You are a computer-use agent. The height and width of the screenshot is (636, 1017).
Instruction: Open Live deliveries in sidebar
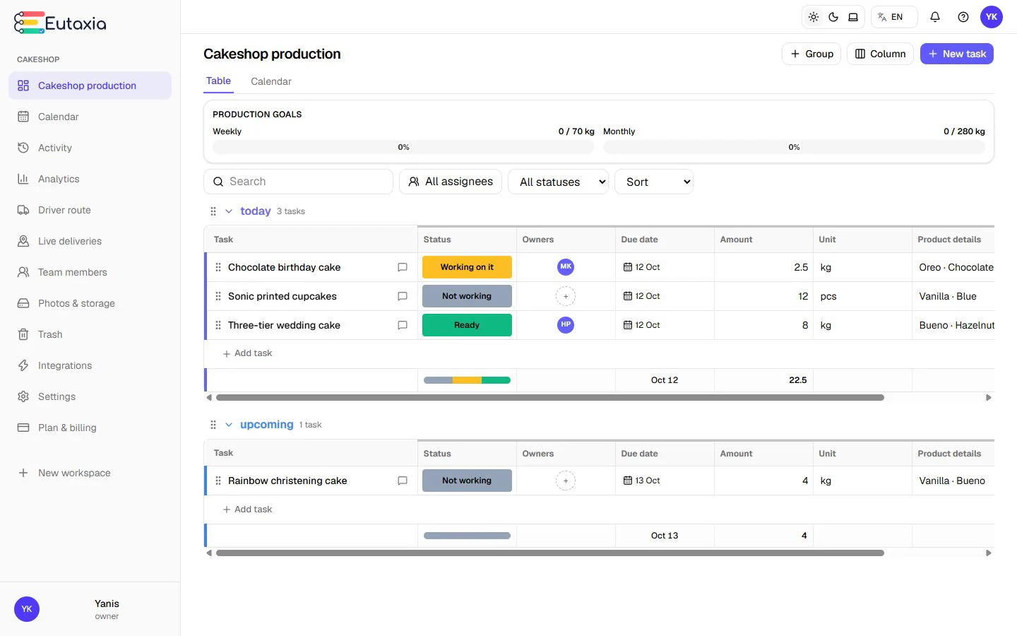[90, 241]
